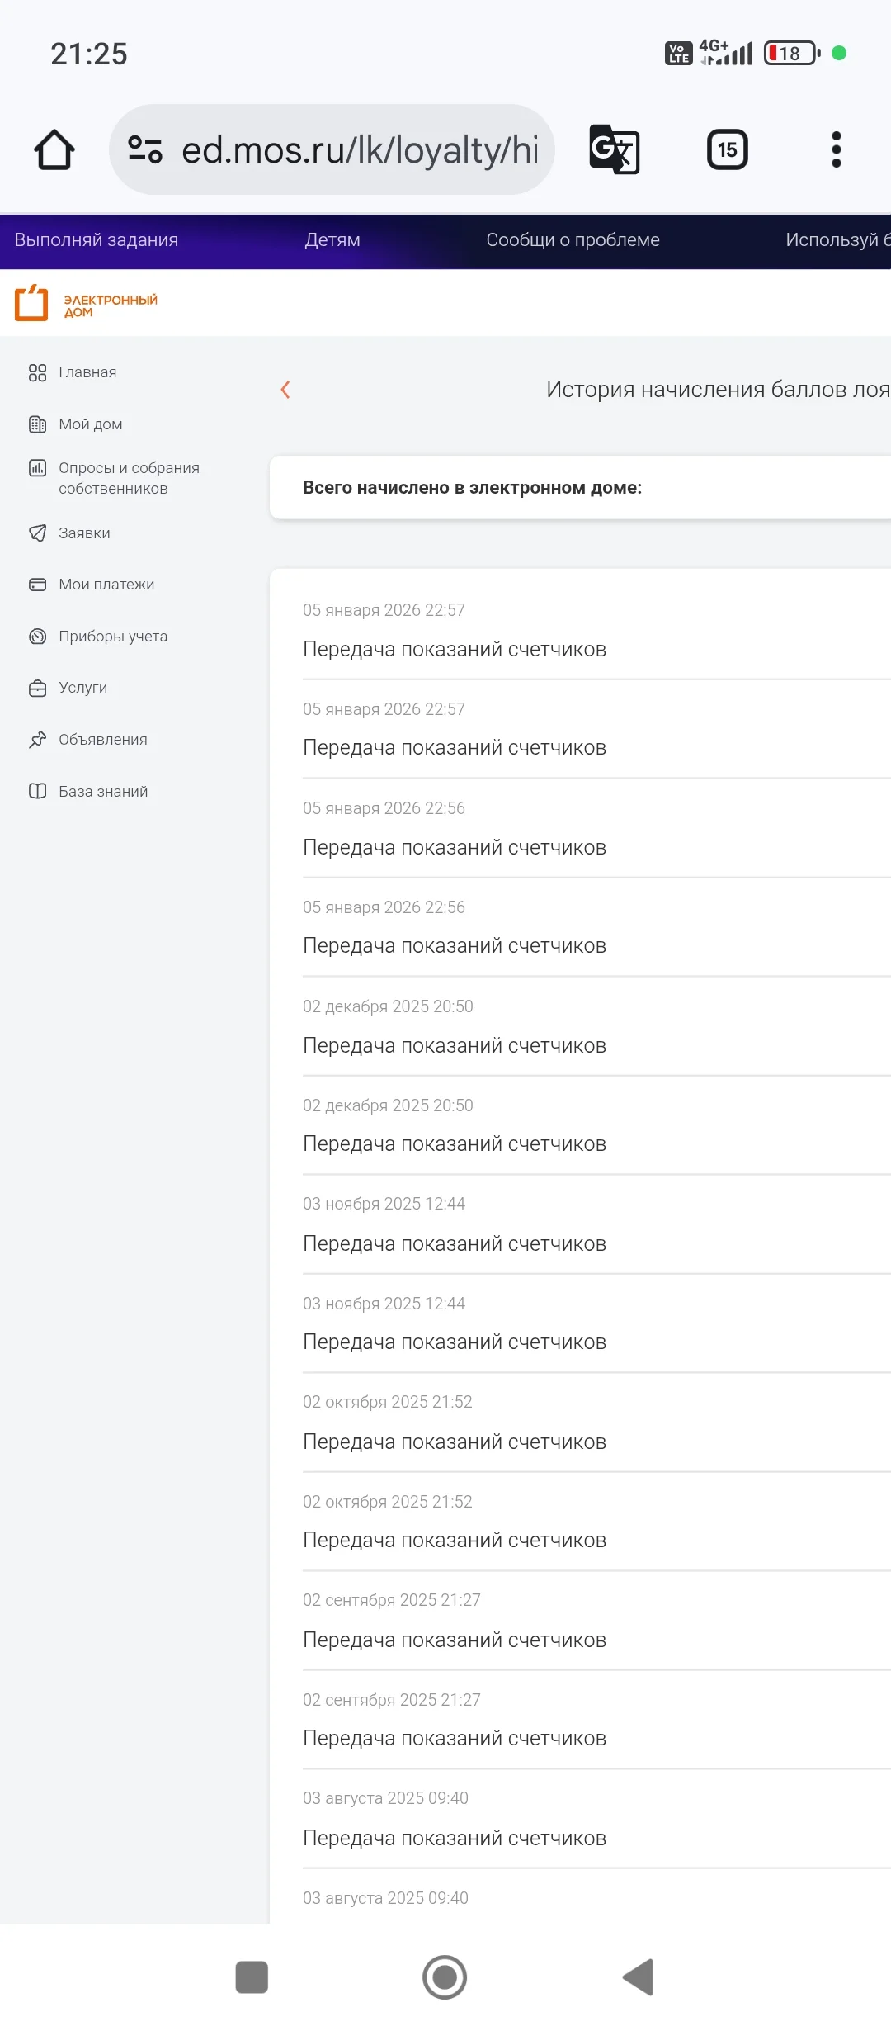Tap the browser home icon
The width and height of the screenshot is (891, 2031).
point(54,149)
